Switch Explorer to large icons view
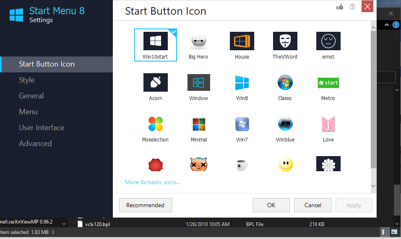The image size is (401, 239). pos(394,232)
